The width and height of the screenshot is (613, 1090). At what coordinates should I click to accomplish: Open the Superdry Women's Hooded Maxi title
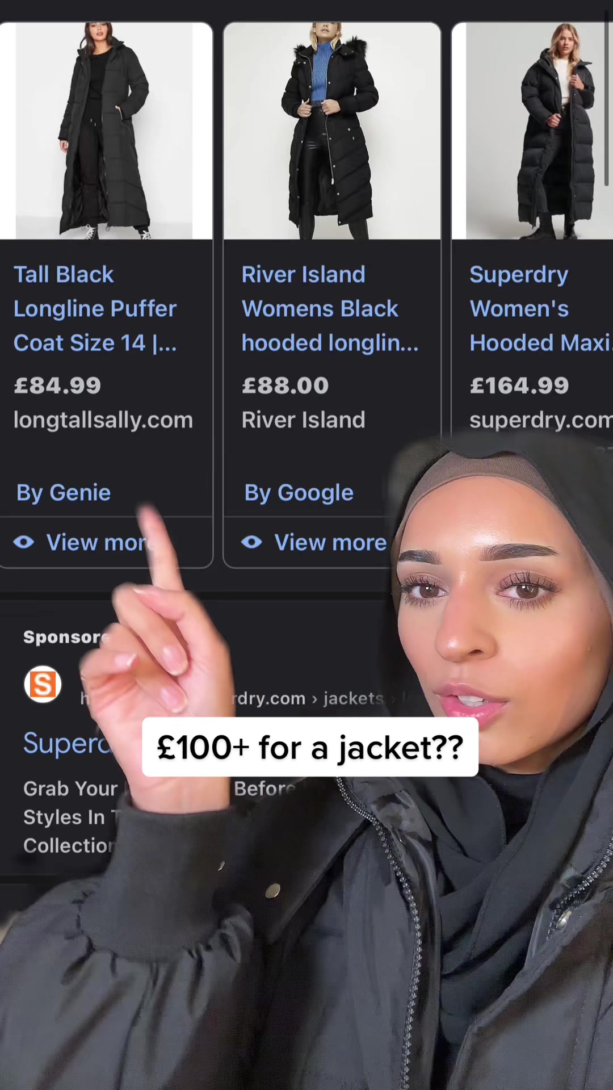tap(540, 309)
